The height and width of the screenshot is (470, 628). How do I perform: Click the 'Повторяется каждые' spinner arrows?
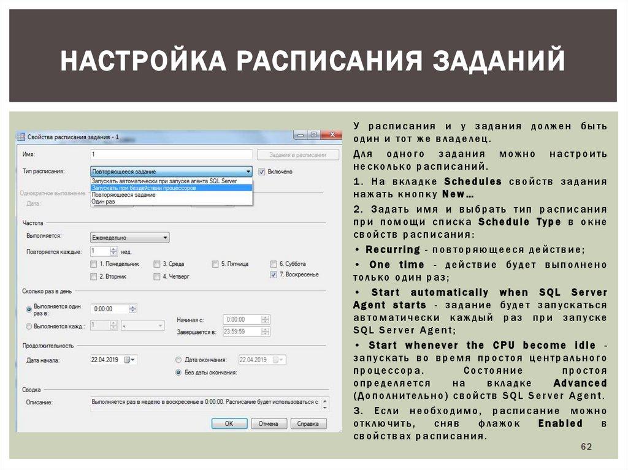114,251
